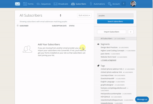Click the page's vertical scrollbar
The height and width of the screenshot is (104, 153).
click(152, 33)
